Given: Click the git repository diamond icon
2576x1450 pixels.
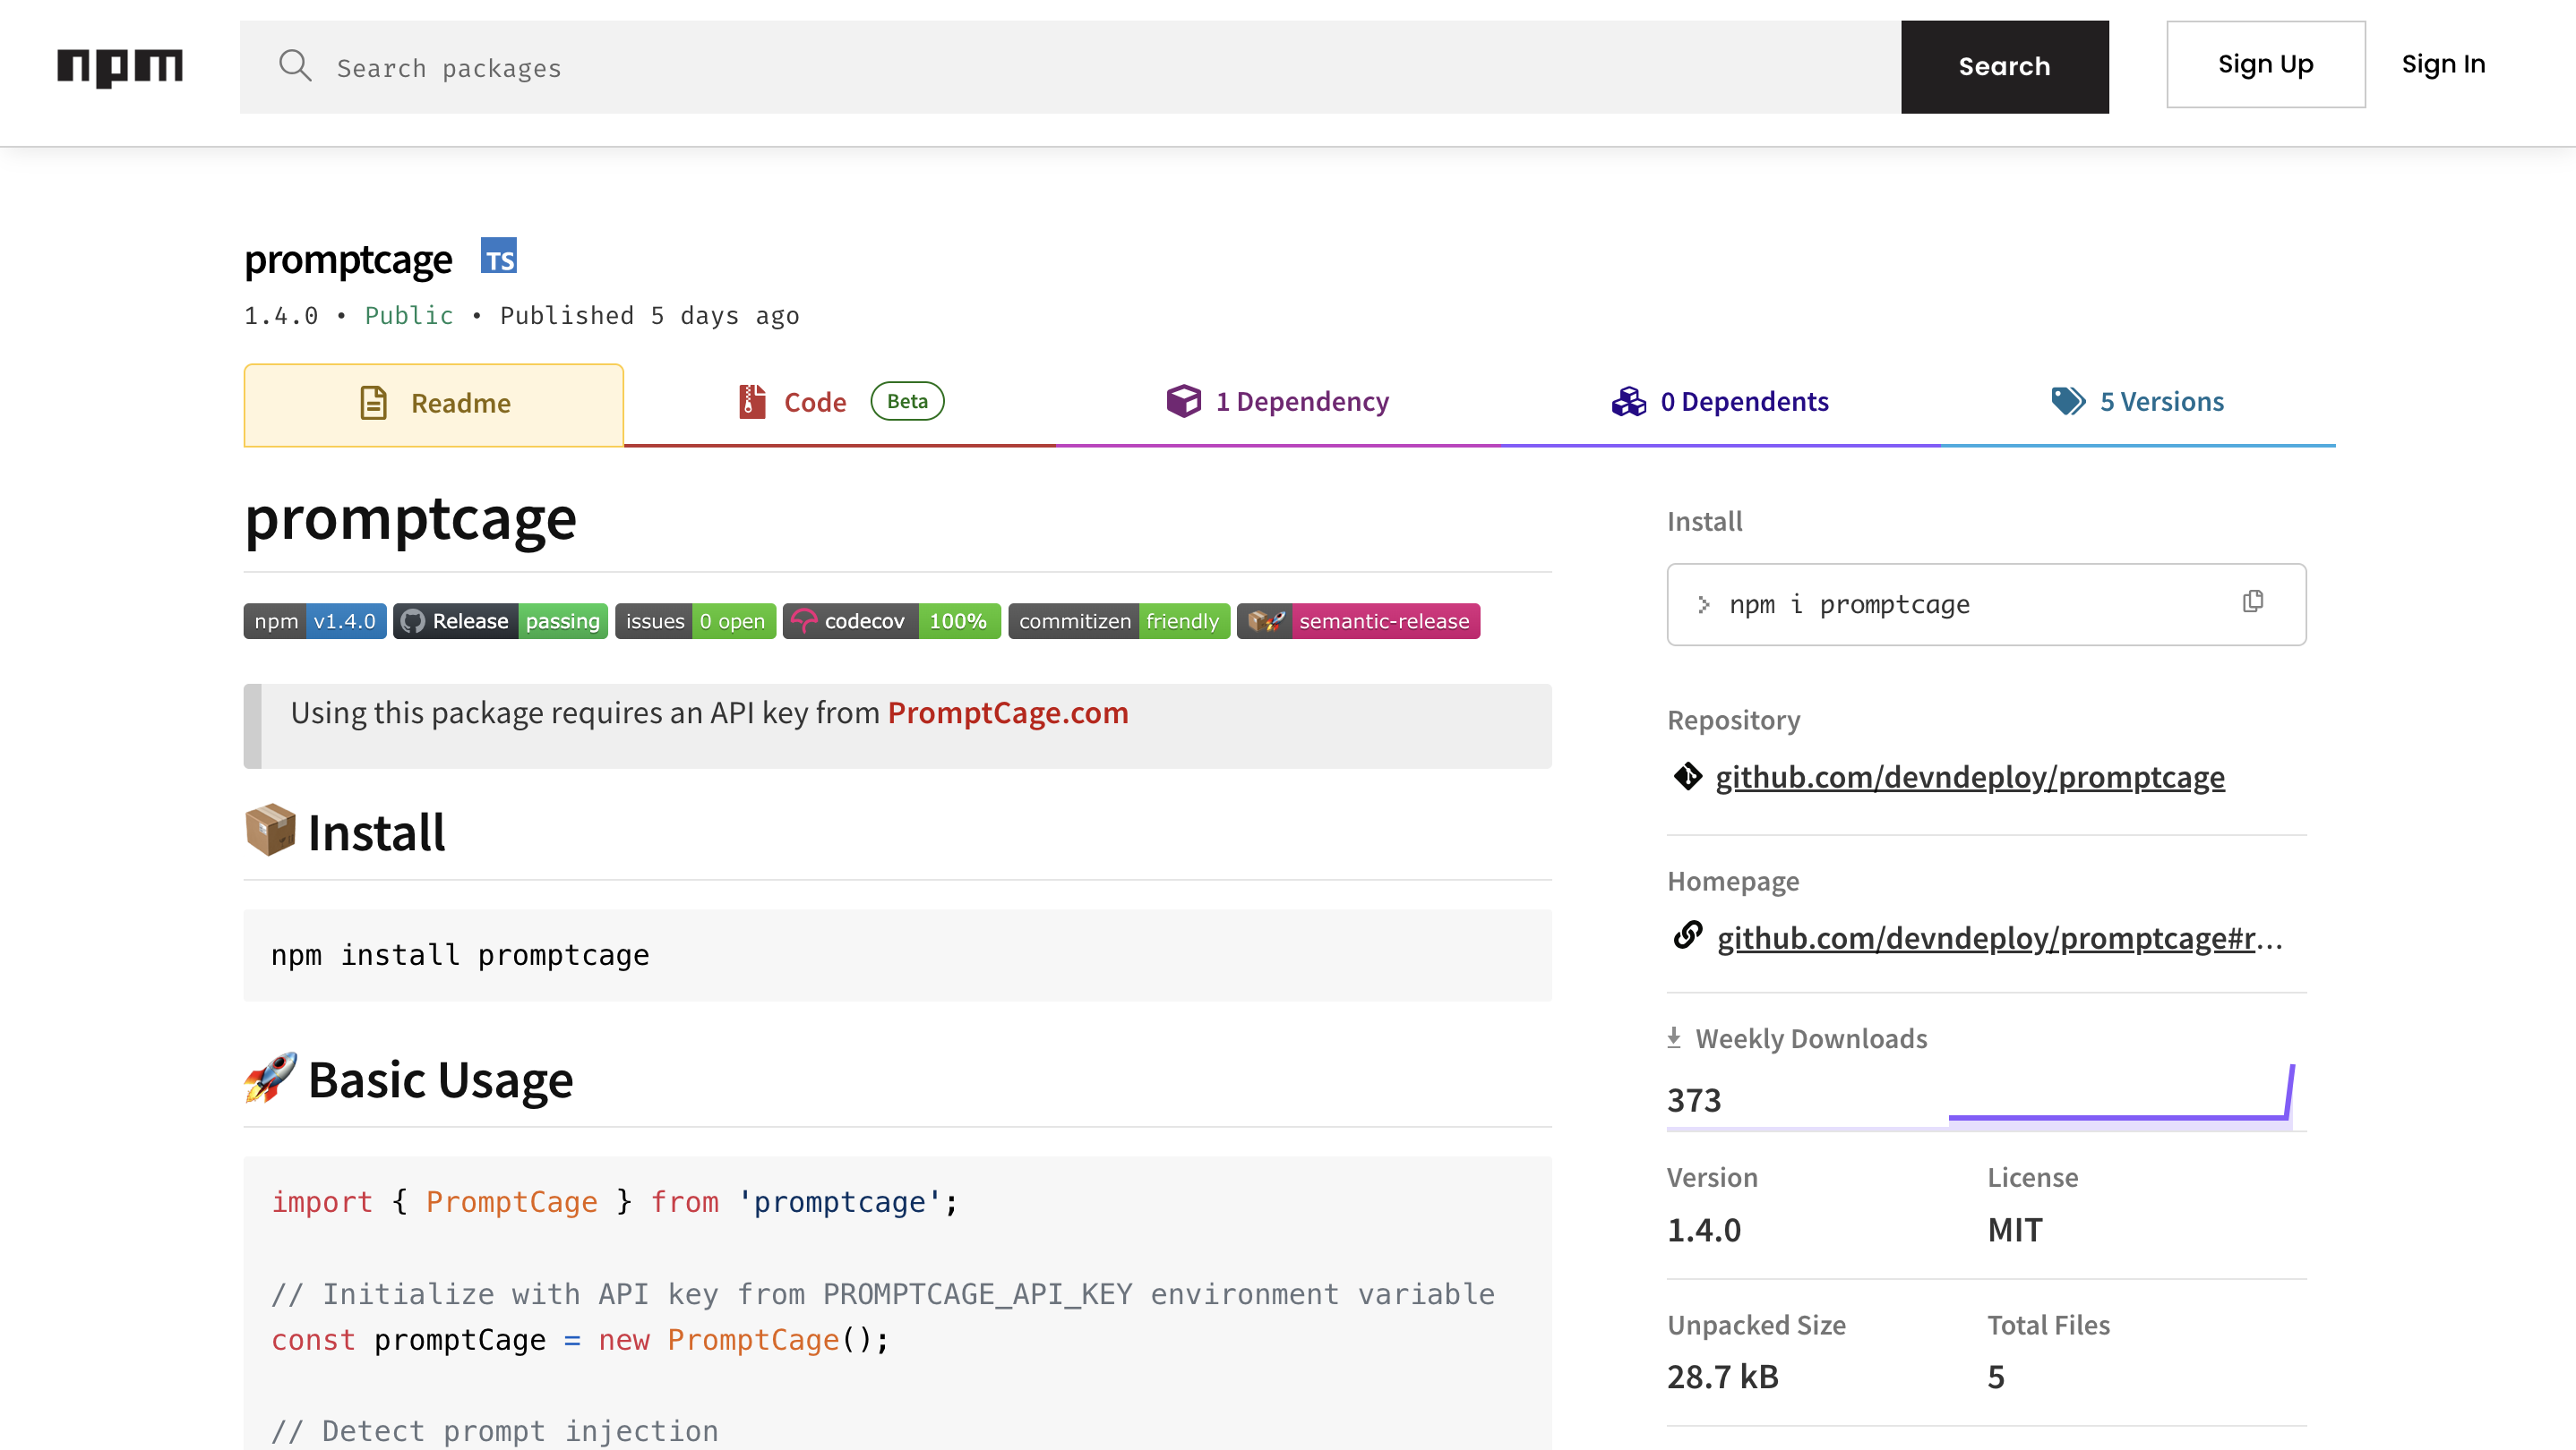Looking at the screenshot, I should point(1687,776).
